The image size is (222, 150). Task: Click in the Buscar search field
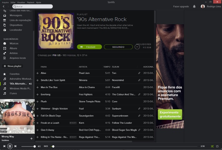(33, 6)
